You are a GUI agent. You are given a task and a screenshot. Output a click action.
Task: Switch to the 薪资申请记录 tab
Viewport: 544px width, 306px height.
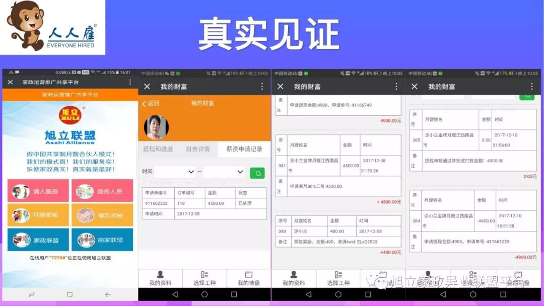244,149
